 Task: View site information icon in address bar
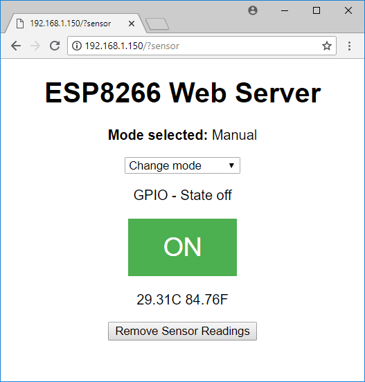tap(77, 46)
